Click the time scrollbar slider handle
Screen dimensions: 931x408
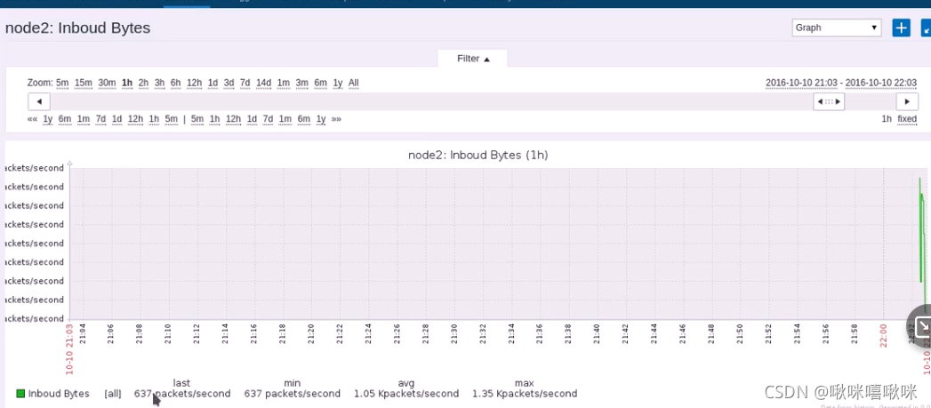coord(829,101)
